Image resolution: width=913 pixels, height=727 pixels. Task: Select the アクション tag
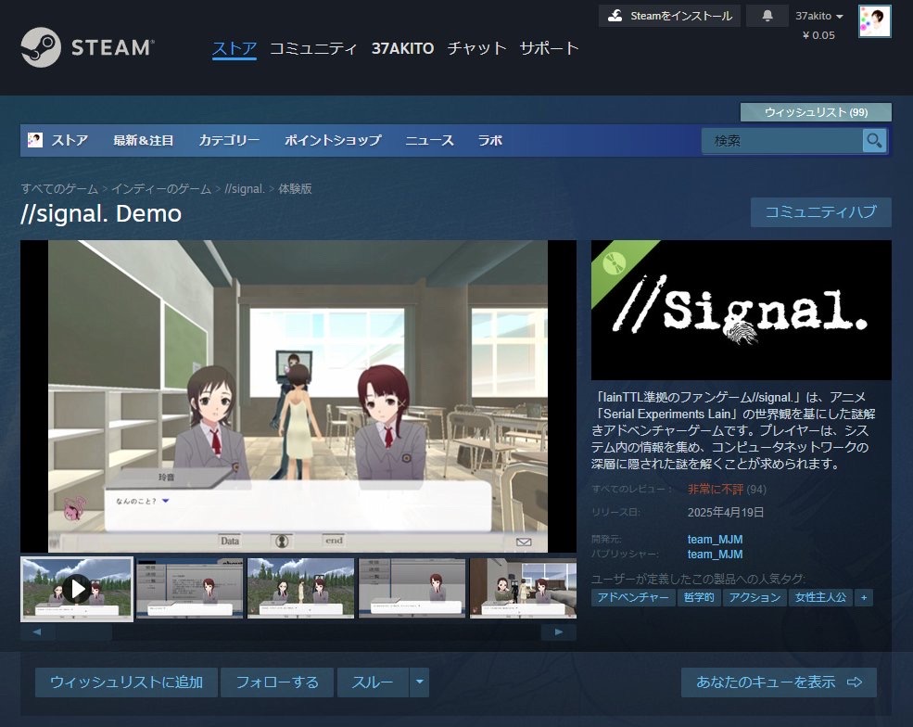754,597
